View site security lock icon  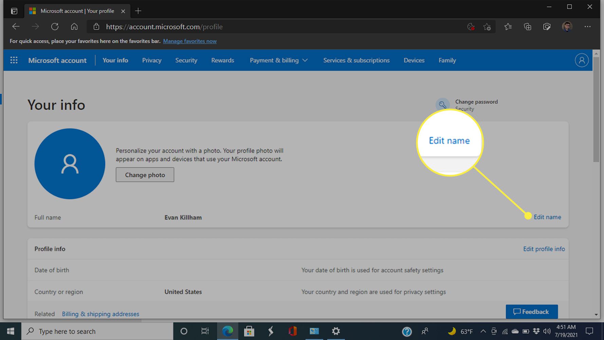96,27
